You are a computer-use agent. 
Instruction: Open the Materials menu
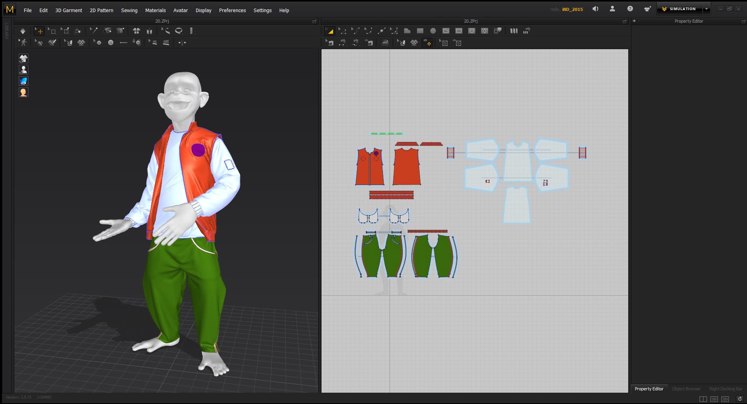155,11
